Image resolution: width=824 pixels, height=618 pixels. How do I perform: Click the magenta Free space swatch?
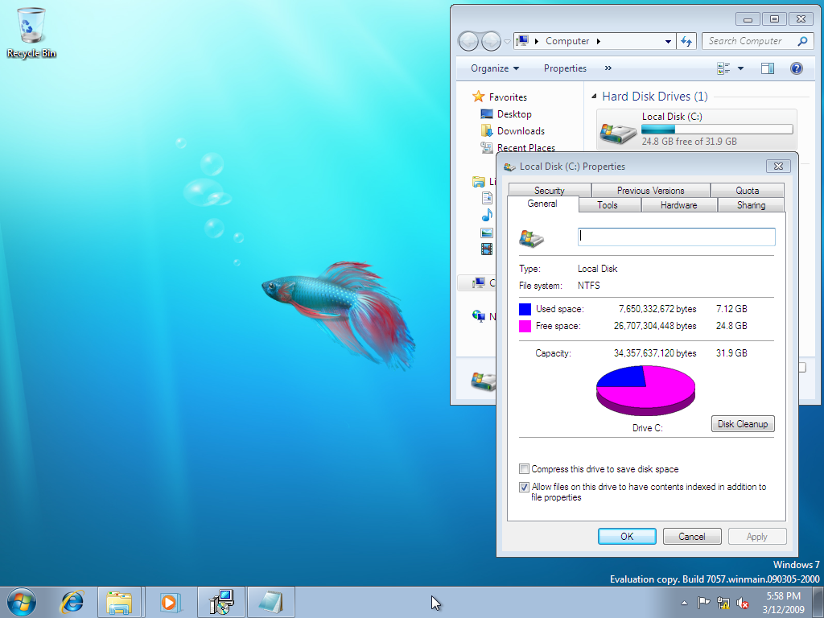click(525, 327)
